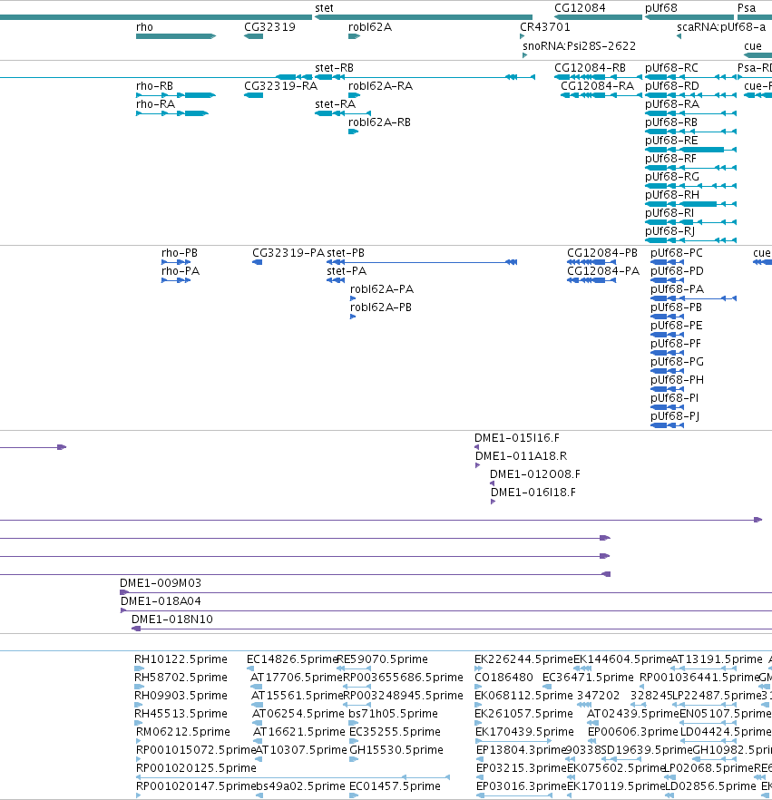Click AT02439.5prime EST label
The height and width of the screenshot is (800, 772).
click(632, 714)
